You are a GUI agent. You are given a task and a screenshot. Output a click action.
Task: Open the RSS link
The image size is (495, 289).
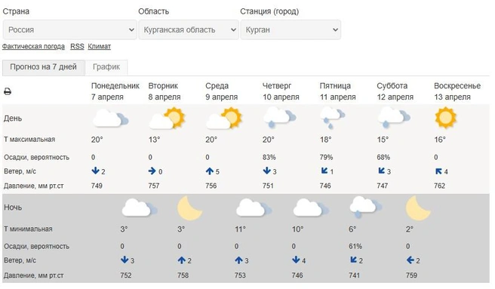[77, 47]
